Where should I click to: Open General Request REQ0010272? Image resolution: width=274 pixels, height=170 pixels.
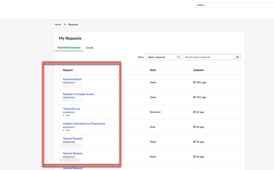pos(73,153)
